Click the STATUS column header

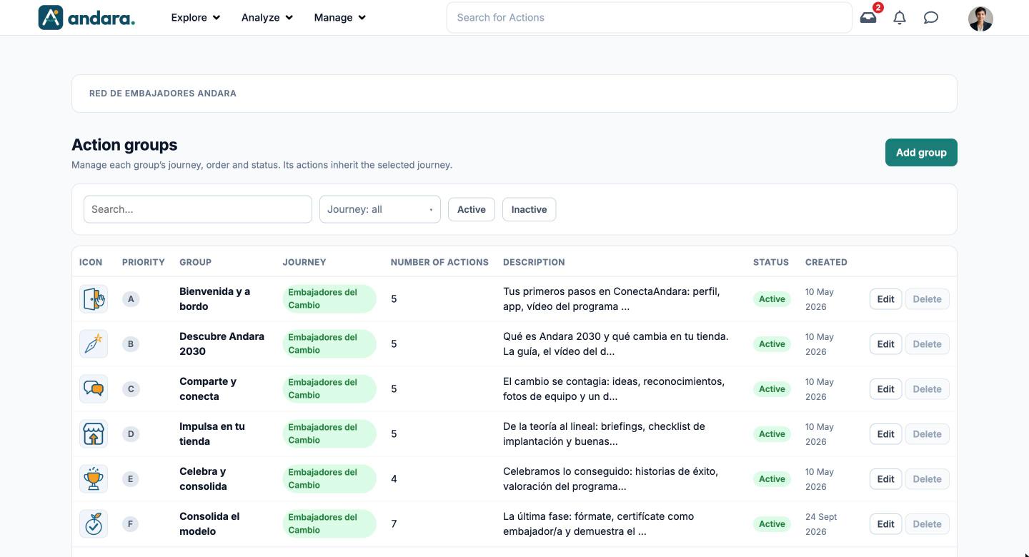click(771, 262)
